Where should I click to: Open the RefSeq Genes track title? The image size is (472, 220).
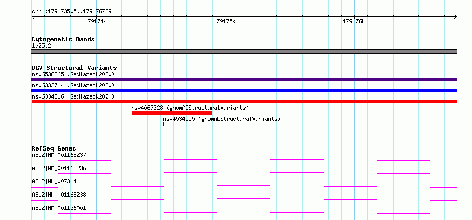point(54,148)
